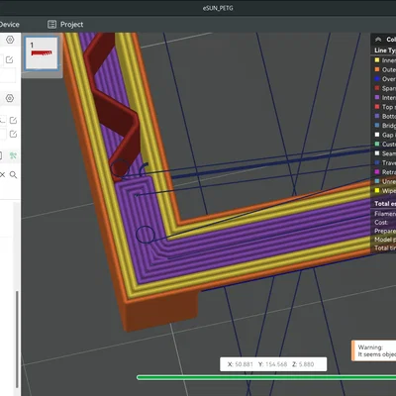This screenshot has height=396, width=396.
Task: Click the sidebar vertical scrollbar
Action: click(x=17, y=340)
